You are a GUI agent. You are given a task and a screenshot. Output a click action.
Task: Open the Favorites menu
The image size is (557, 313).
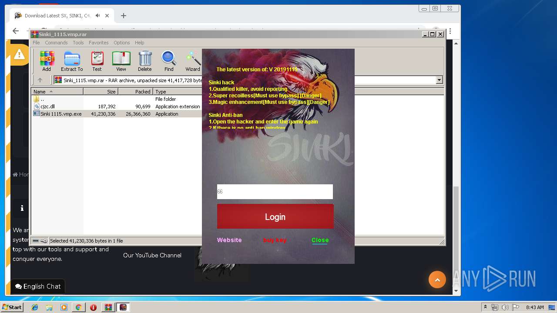(x=99, y=43)
